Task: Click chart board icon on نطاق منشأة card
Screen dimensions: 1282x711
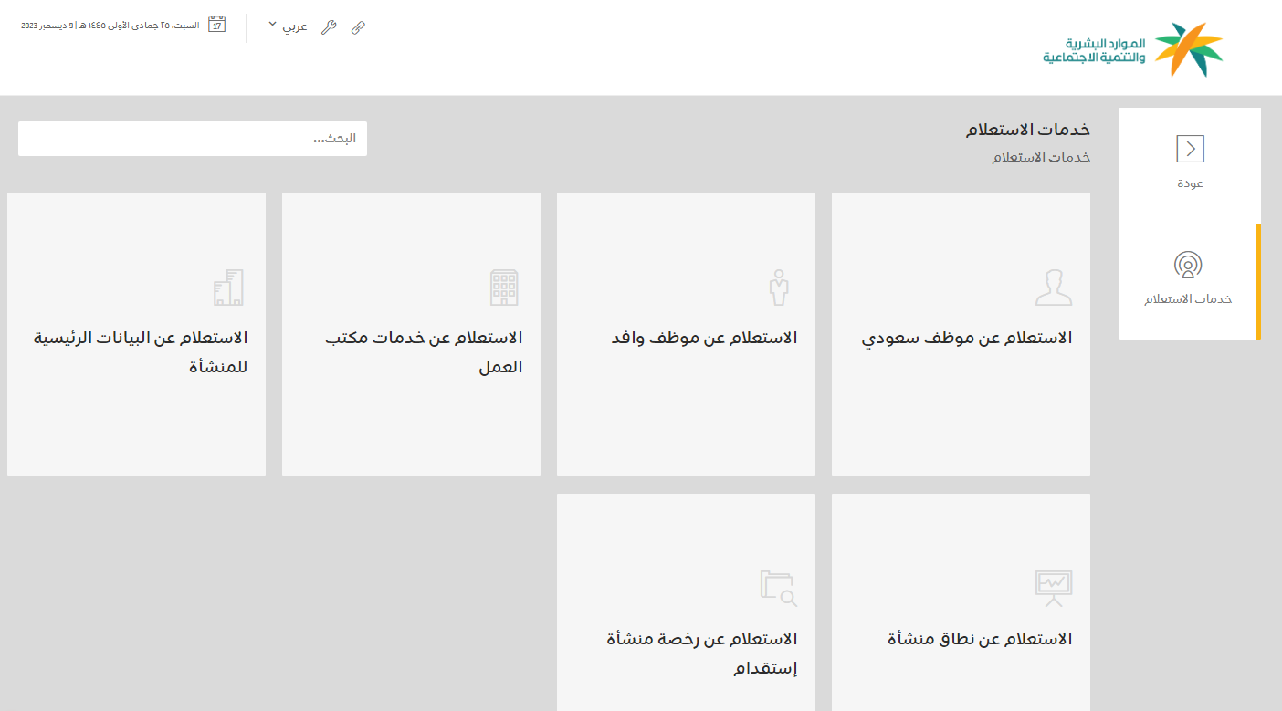Action: click(x=1054, y=589)
